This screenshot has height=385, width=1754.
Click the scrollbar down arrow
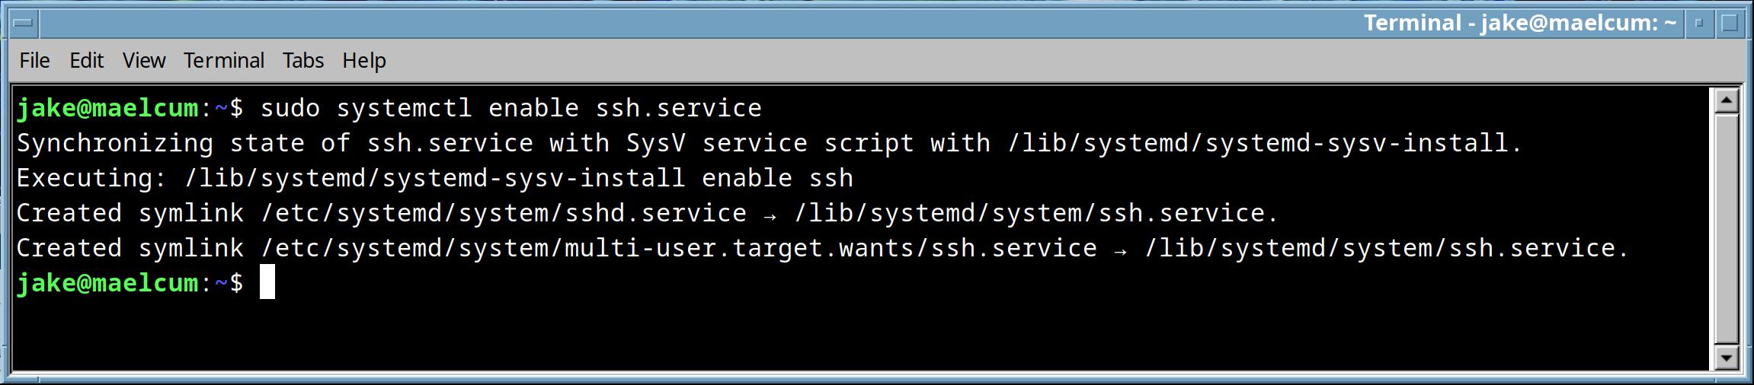(1726, 357)
